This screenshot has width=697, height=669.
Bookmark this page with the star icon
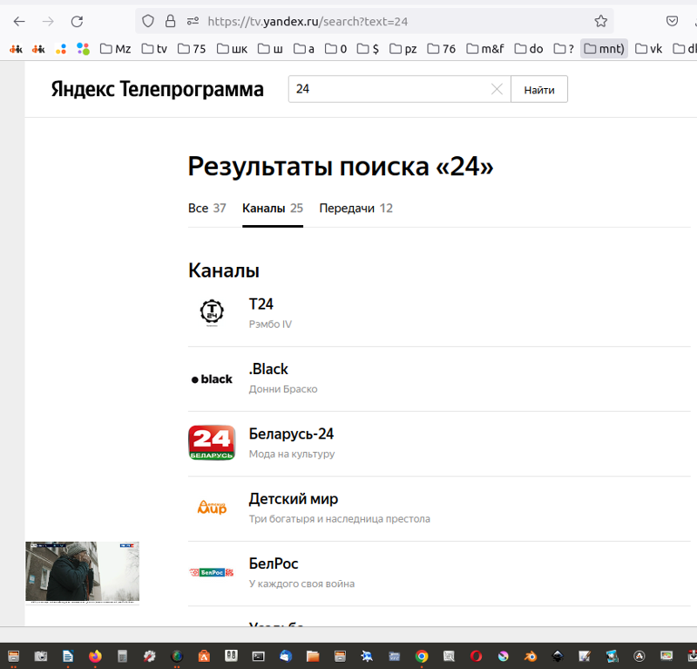[x=600, y=21]
